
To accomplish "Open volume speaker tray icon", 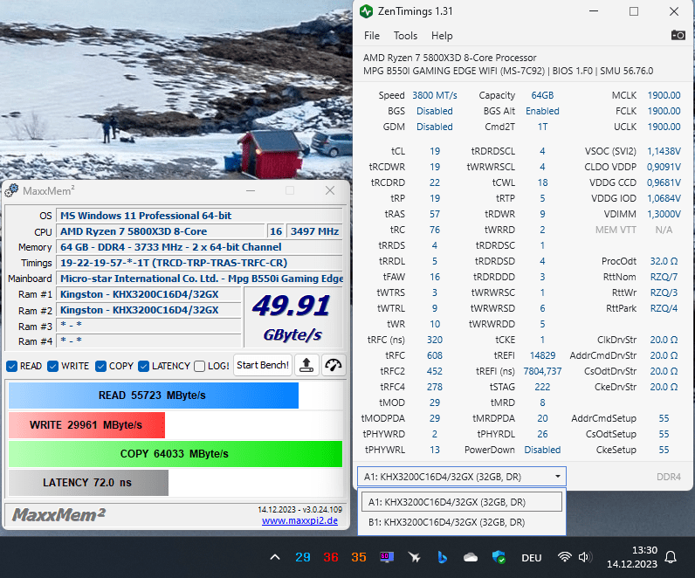I will point(585,557).
